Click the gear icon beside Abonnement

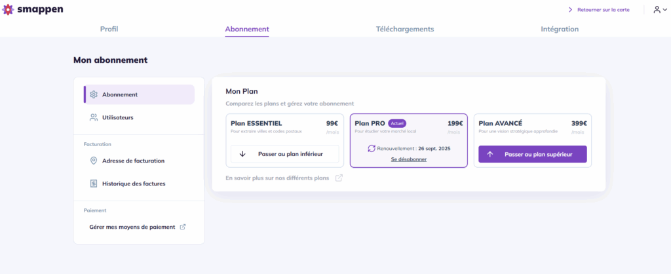pyautogui.click(x=94, y=94)
